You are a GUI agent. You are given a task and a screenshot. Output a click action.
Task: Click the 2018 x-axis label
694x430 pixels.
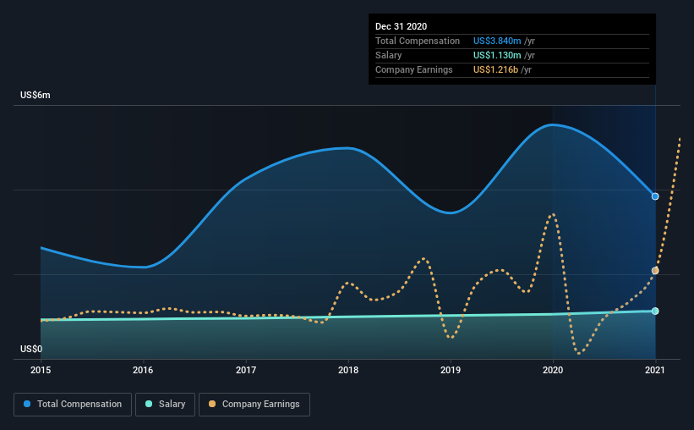pos(348,370)
